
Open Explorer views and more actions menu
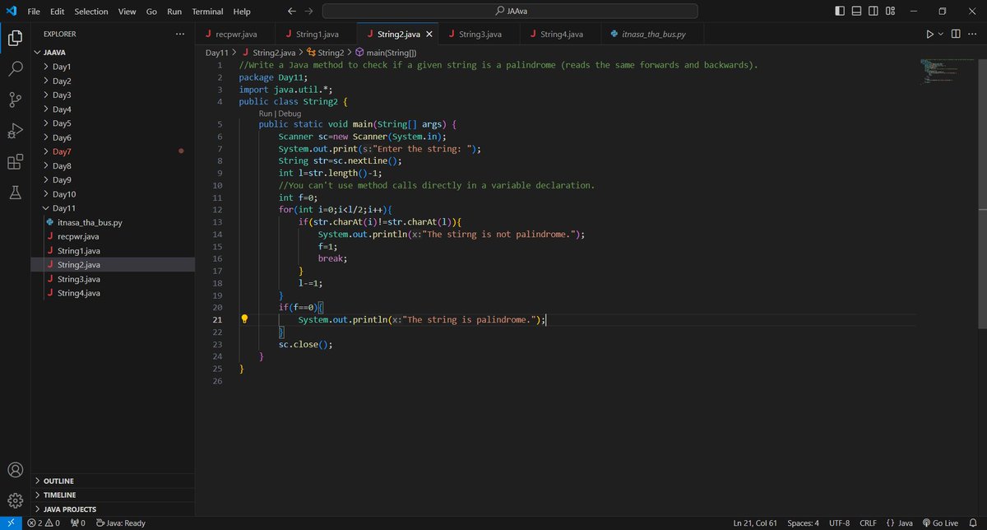(x=179, y=34)
